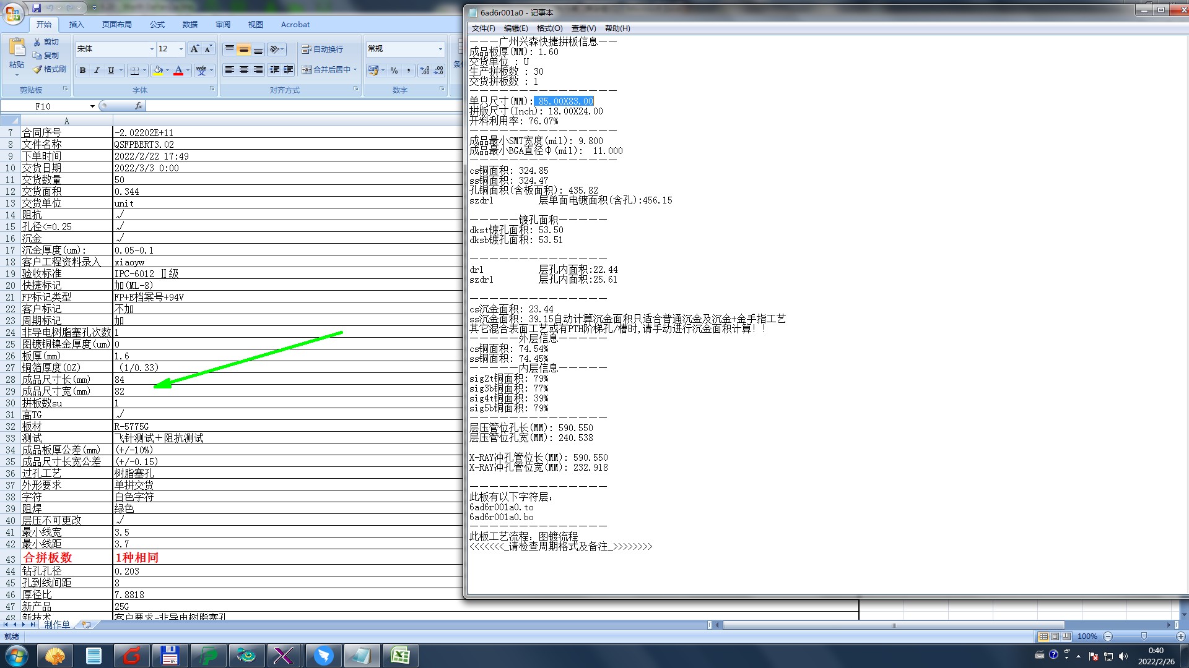Click the decrease indent icon

pyautogui.click(x=274, y=70)
